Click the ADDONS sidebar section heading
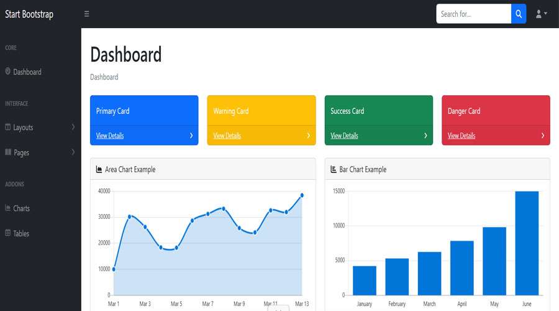 pyautogui.click(x=15, y=184)
